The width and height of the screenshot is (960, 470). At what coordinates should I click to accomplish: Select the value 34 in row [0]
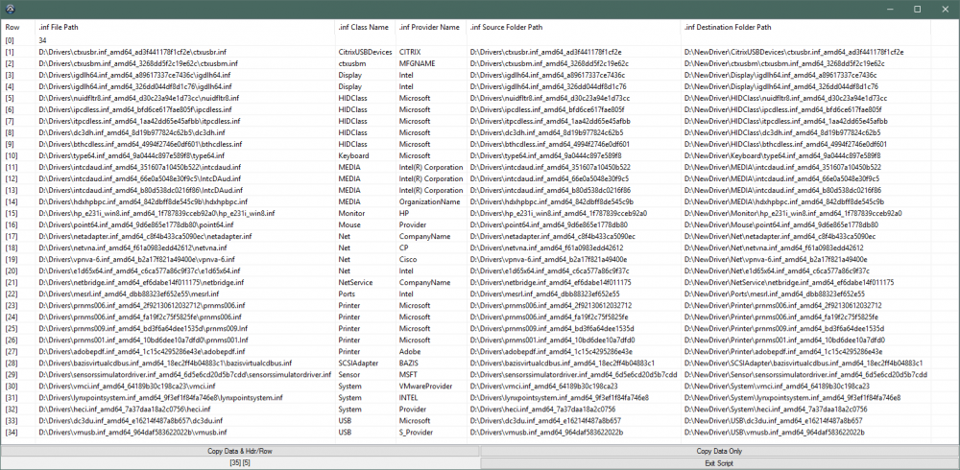(x=43, y=40)
